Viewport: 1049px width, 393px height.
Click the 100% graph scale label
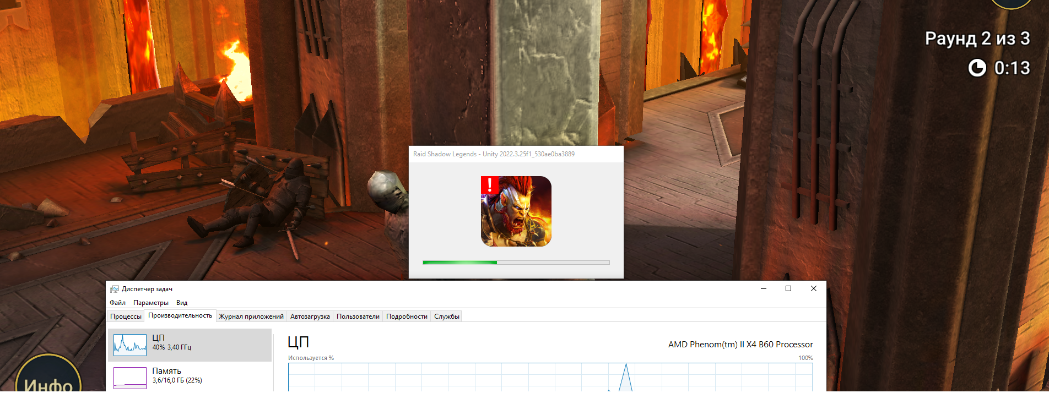805,358
